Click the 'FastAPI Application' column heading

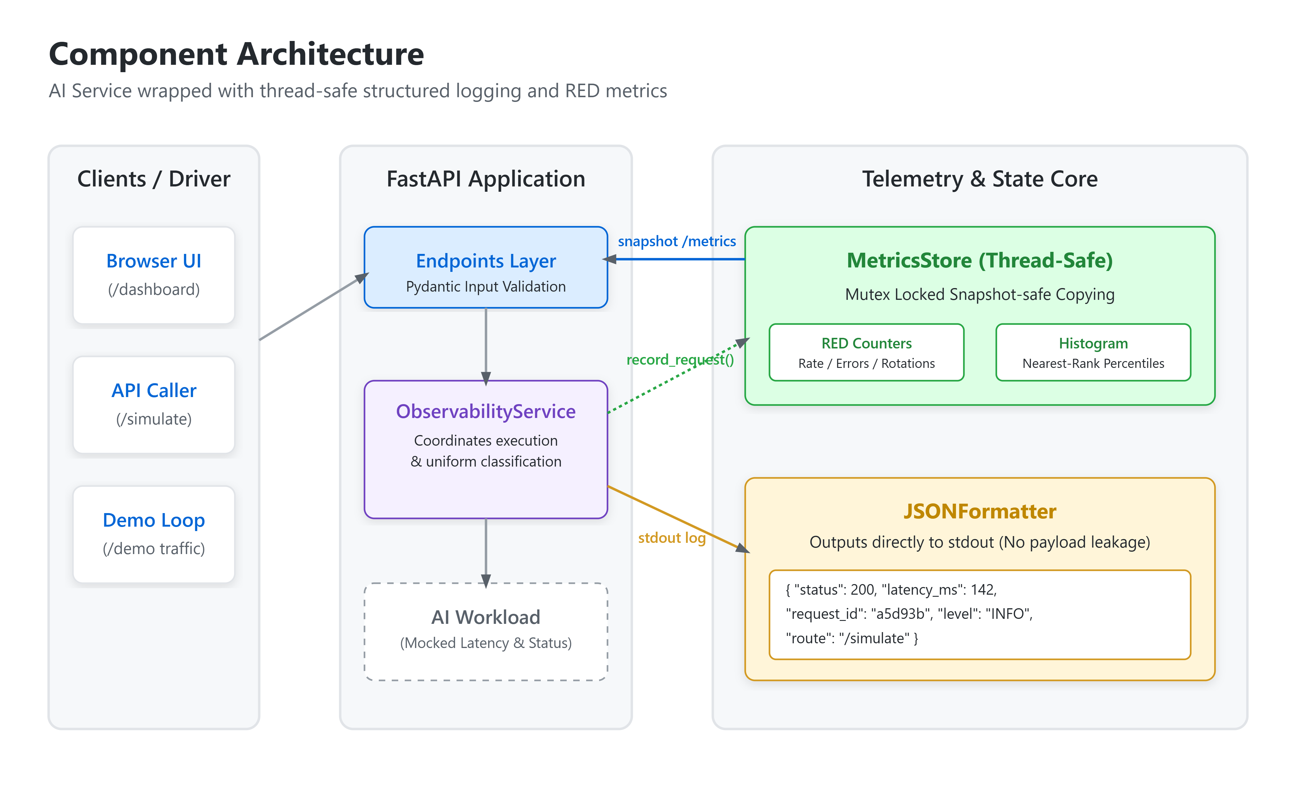click(486, 179)
